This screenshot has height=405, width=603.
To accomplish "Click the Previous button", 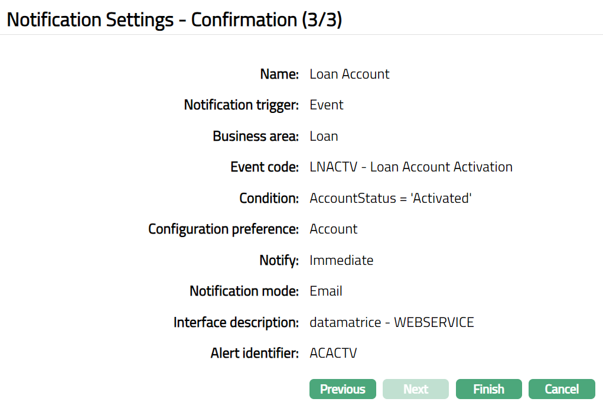I will pos(343,389).
